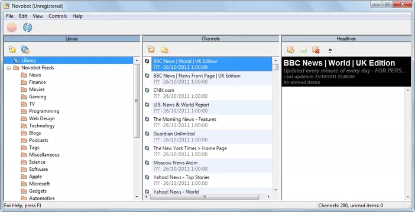415x212 pixels.
Task: Select the Software folder
Action: tap(38, 169)
